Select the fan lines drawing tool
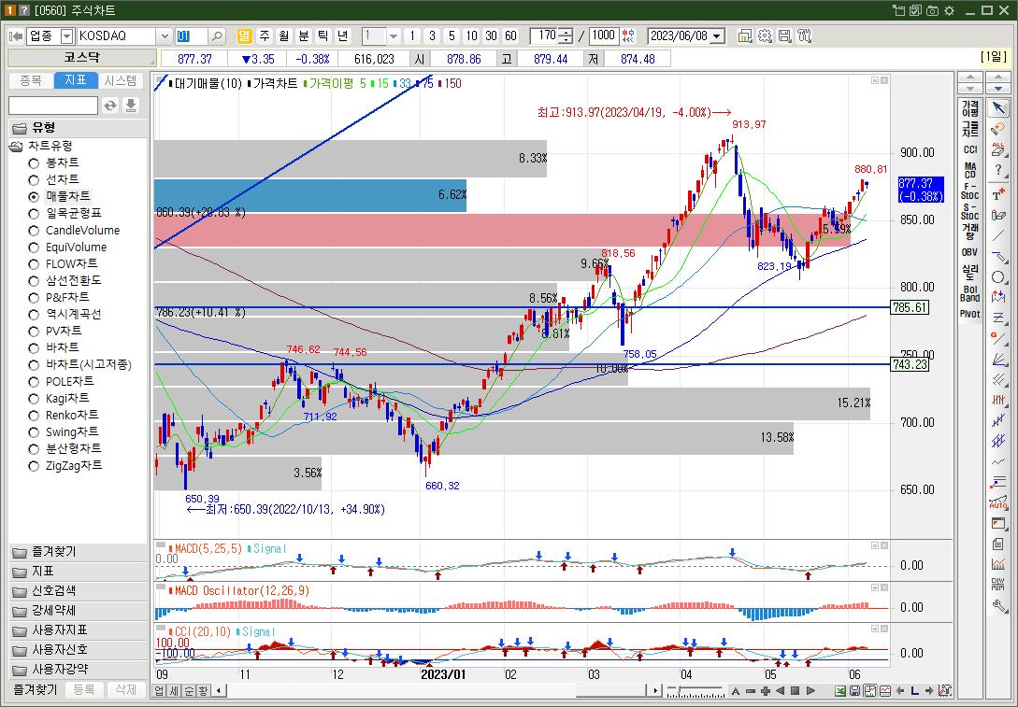Screen dimensions: 1018x707 (x=998, y=359)
